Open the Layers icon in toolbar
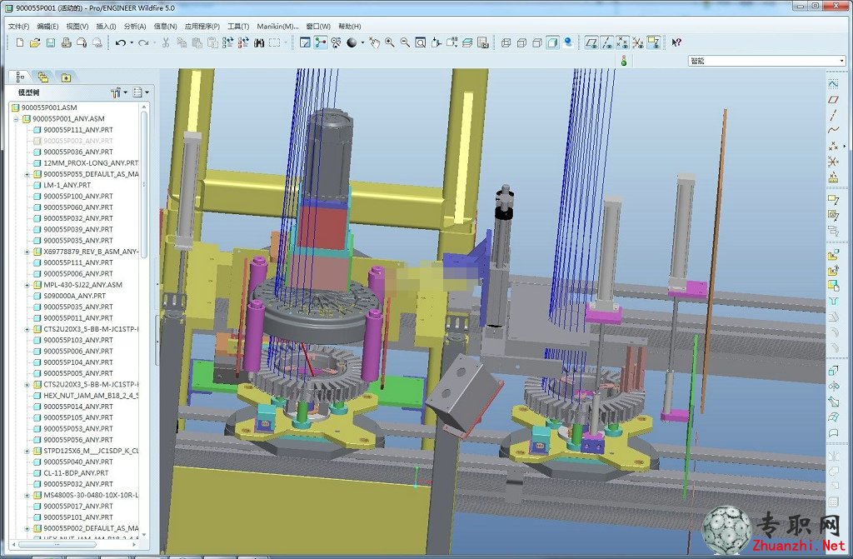The image size is (853, 559). pos(467,42)
